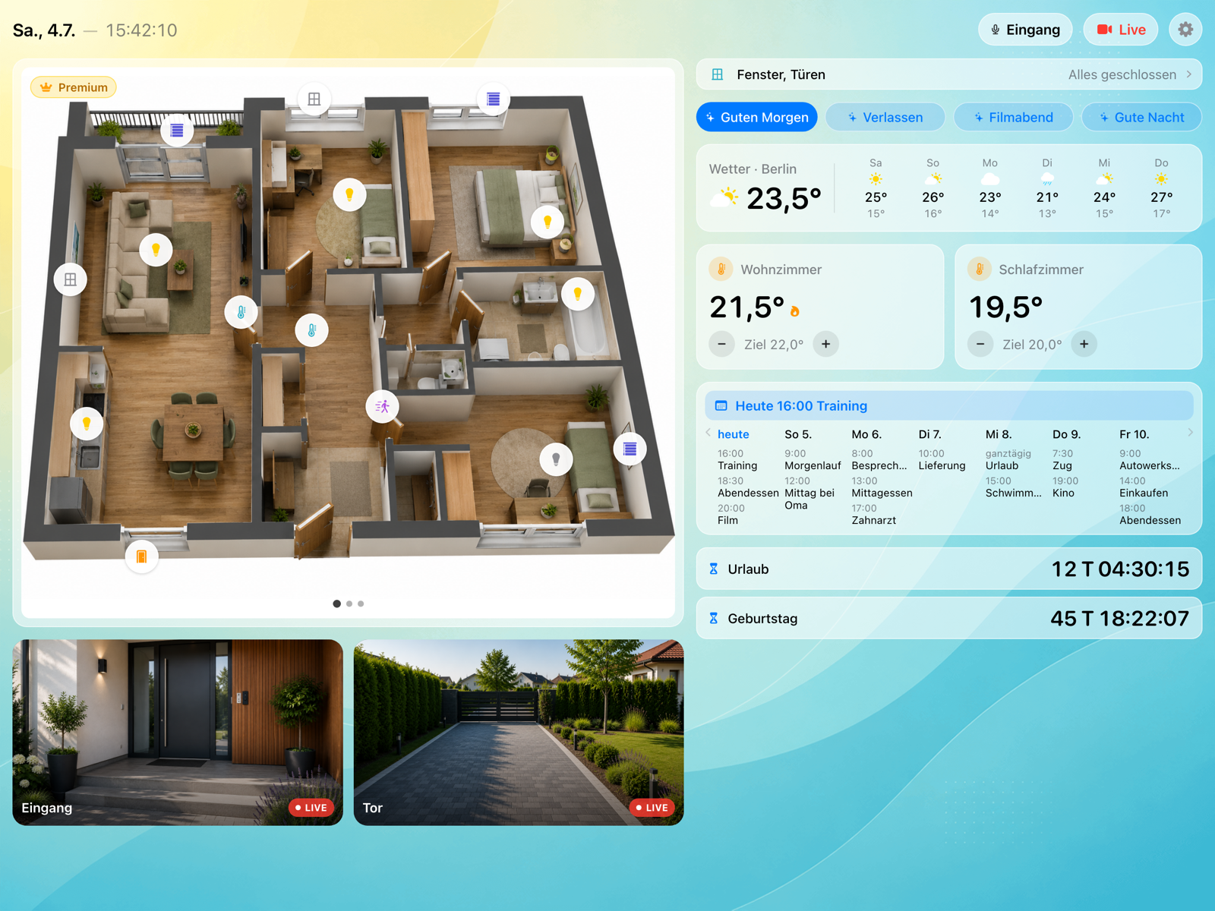Viewport: 1215px width, 911px height.
Task: Open ganztägig Urlaub event on Mi 8.
Action: (x=1008, y=459)
